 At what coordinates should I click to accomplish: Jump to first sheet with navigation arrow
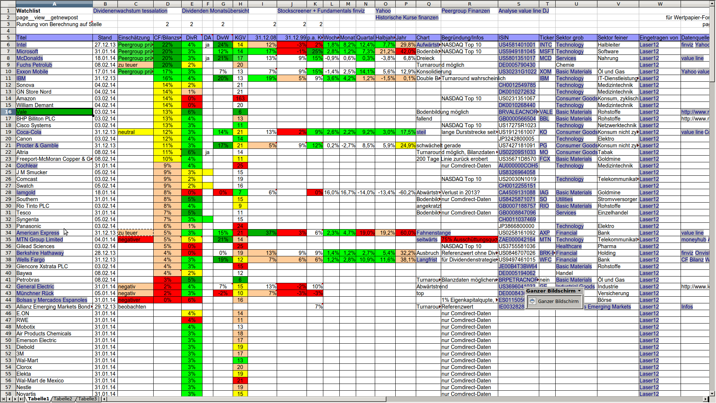[x=4, y=399]
